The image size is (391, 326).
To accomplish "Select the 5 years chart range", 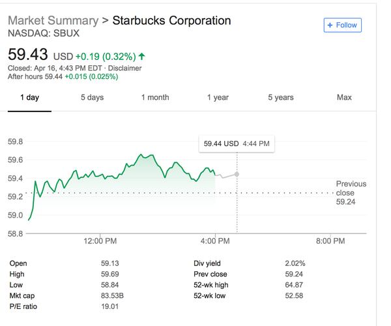I will 280,98.
